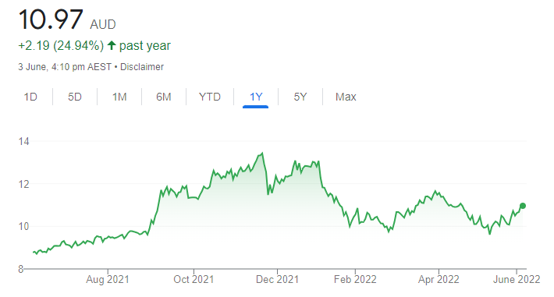Screen dimensions: 554x297
Task: Click the 10.97 price figure
Action: tap(51, 19)
